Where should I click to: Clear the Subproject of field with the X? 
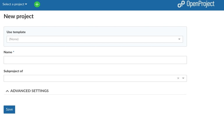(x=178, y=78)
